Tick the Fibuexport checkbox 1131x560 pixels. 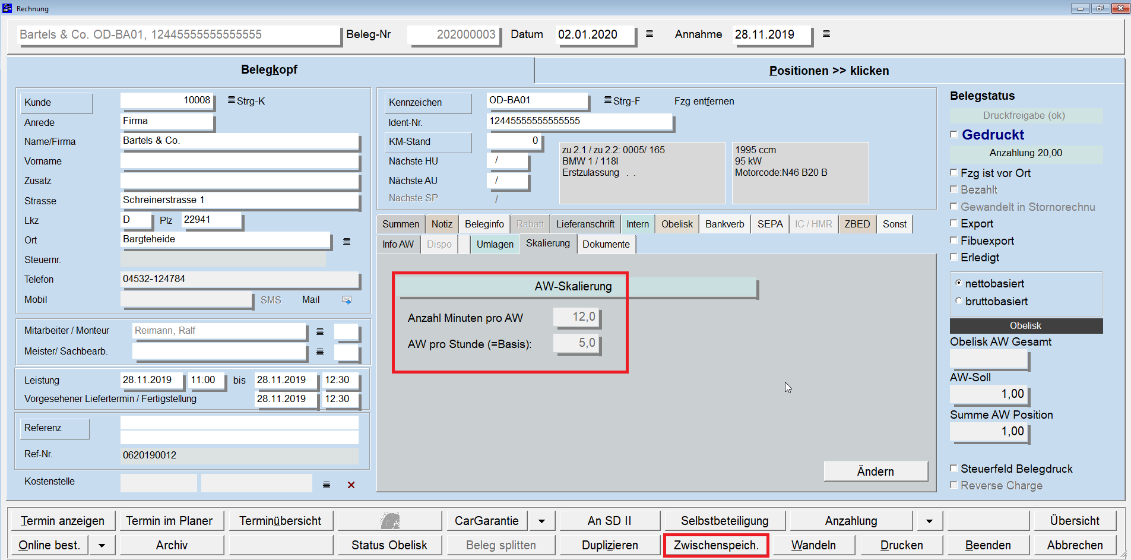coord(954,241)
